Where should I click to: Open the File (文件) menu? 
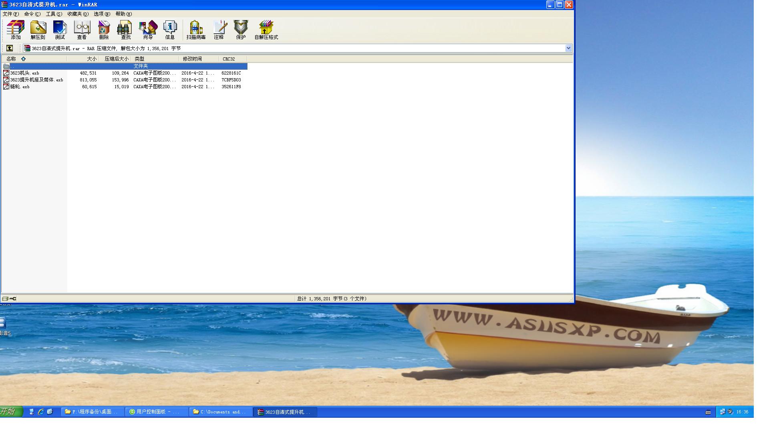10,14
